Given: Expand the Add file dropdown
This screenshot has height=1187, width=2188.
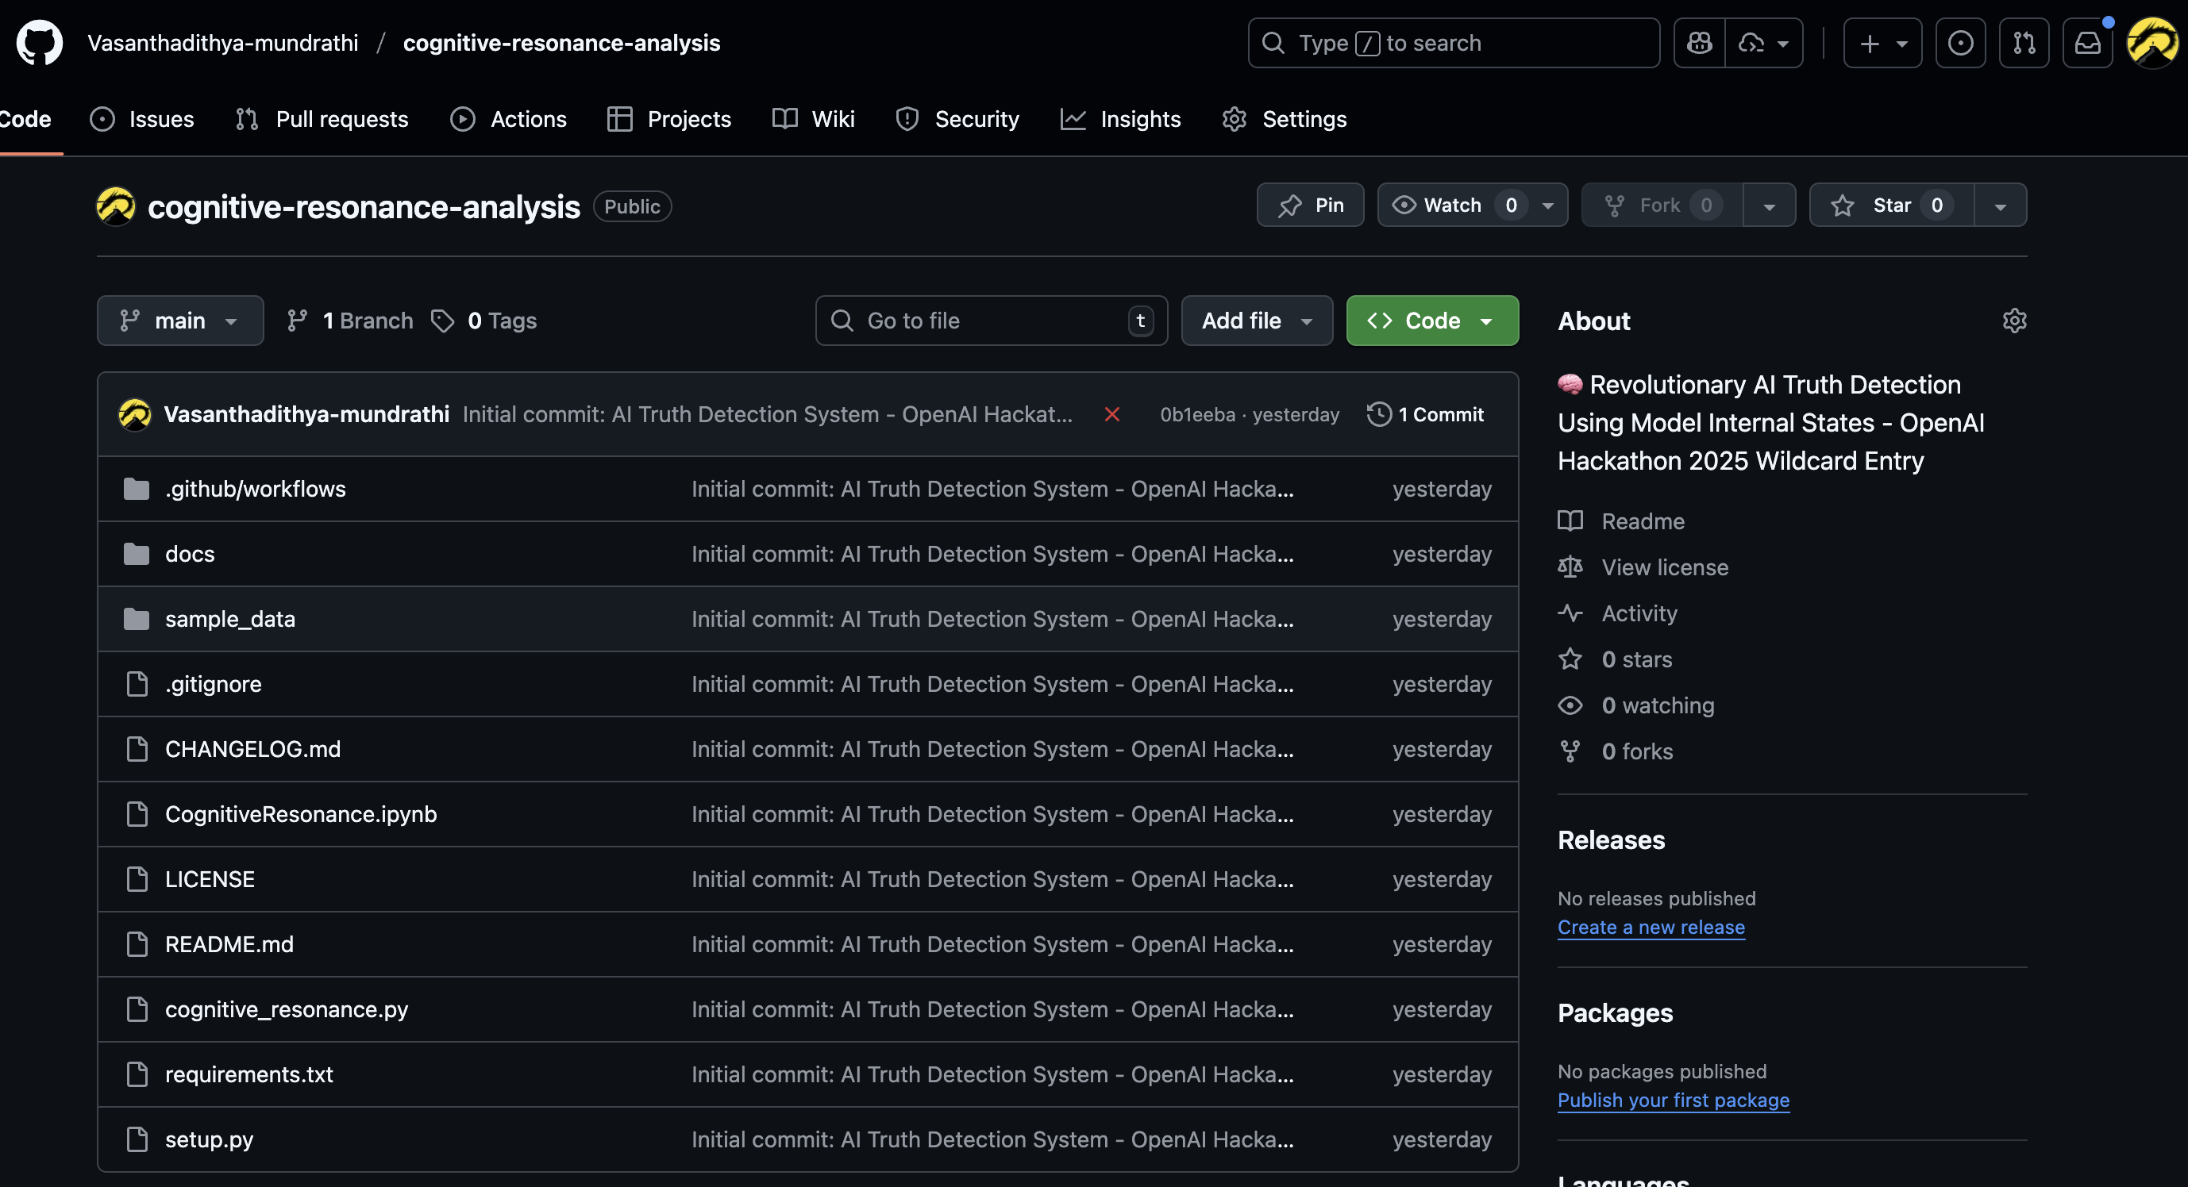Looking at the screenshot, I should 1256,321.
